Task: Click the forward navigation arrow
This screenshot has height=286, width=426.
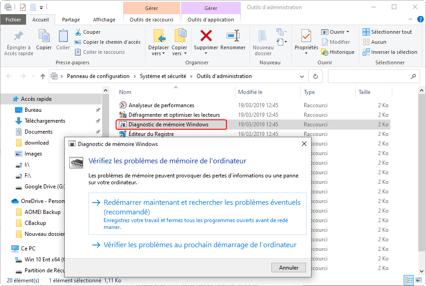Action: (x=23, y=76)
